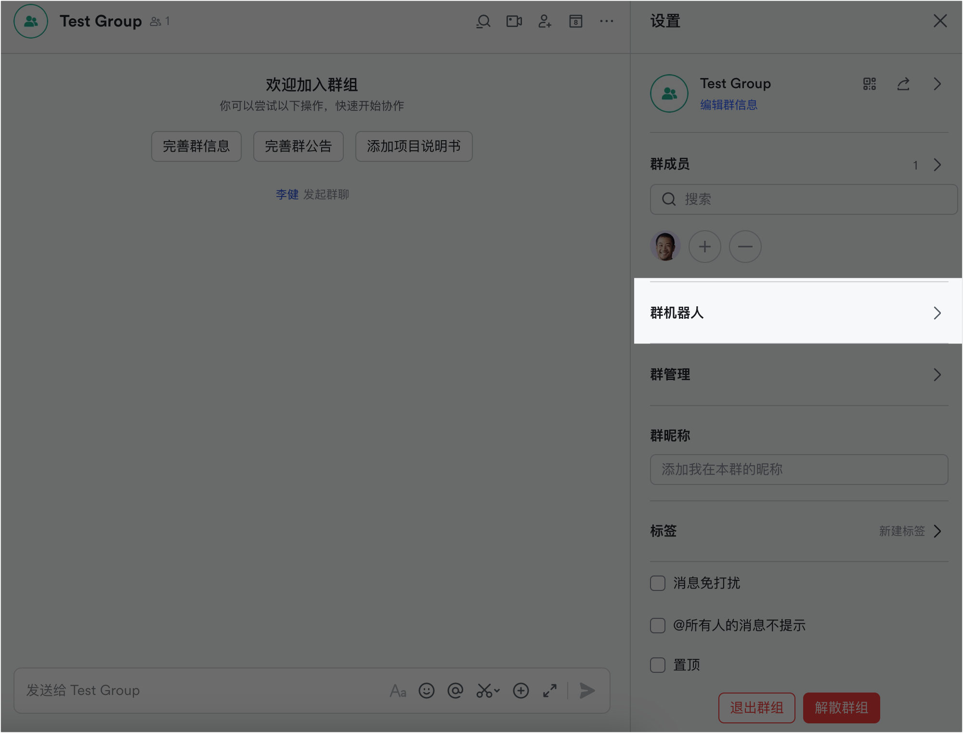Click add member icon in header

click(x=545, y=21)
